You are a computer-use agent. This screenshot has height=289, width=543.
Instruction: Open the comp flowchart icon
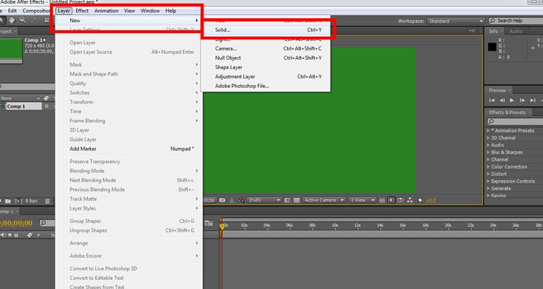pos(410,200)
